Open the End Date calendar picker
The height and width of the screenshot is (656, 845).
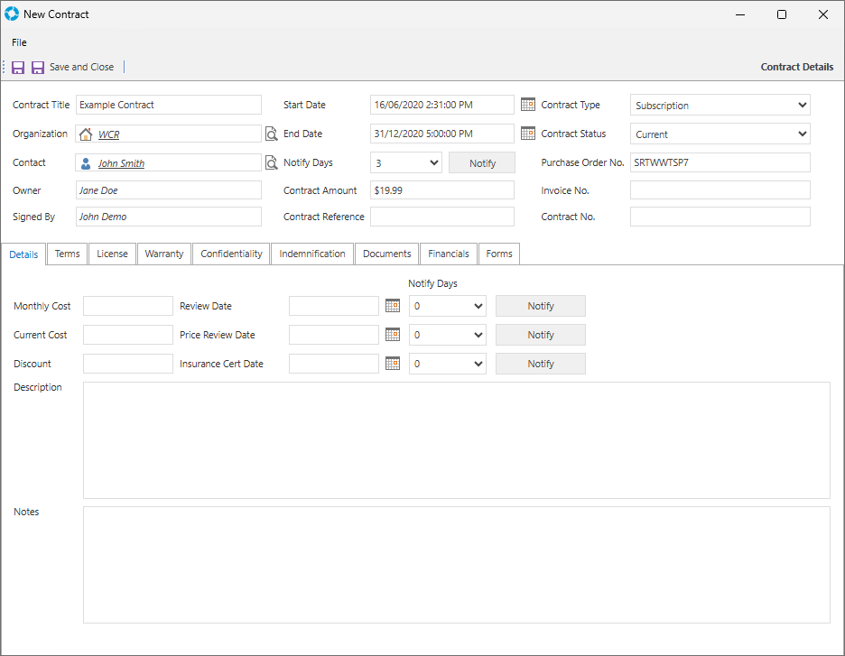(528, 134)
